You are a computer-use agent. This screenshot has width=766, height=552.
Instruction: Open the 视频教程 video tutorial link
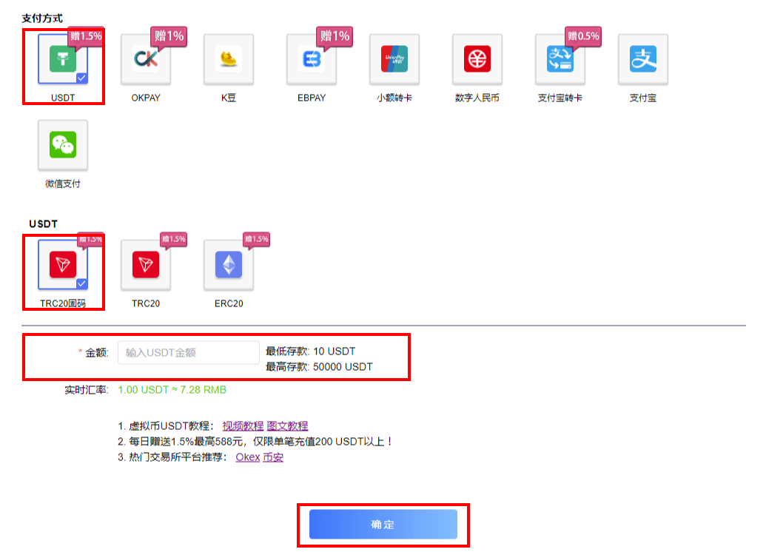[x=243, y=426]
